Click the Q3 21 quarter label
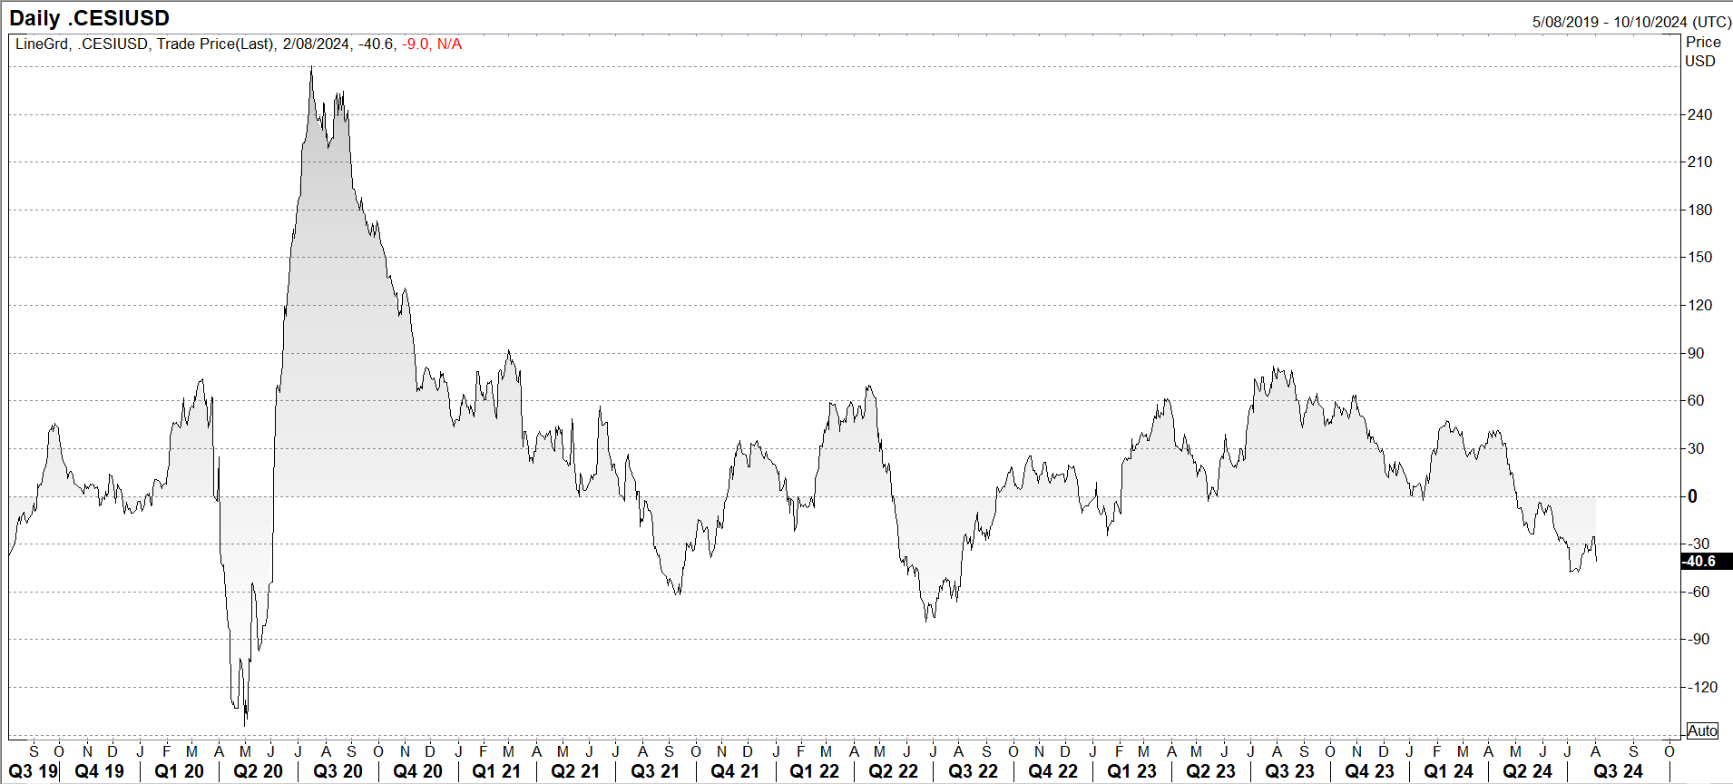The image size is (1733, 784). point(655,771)
